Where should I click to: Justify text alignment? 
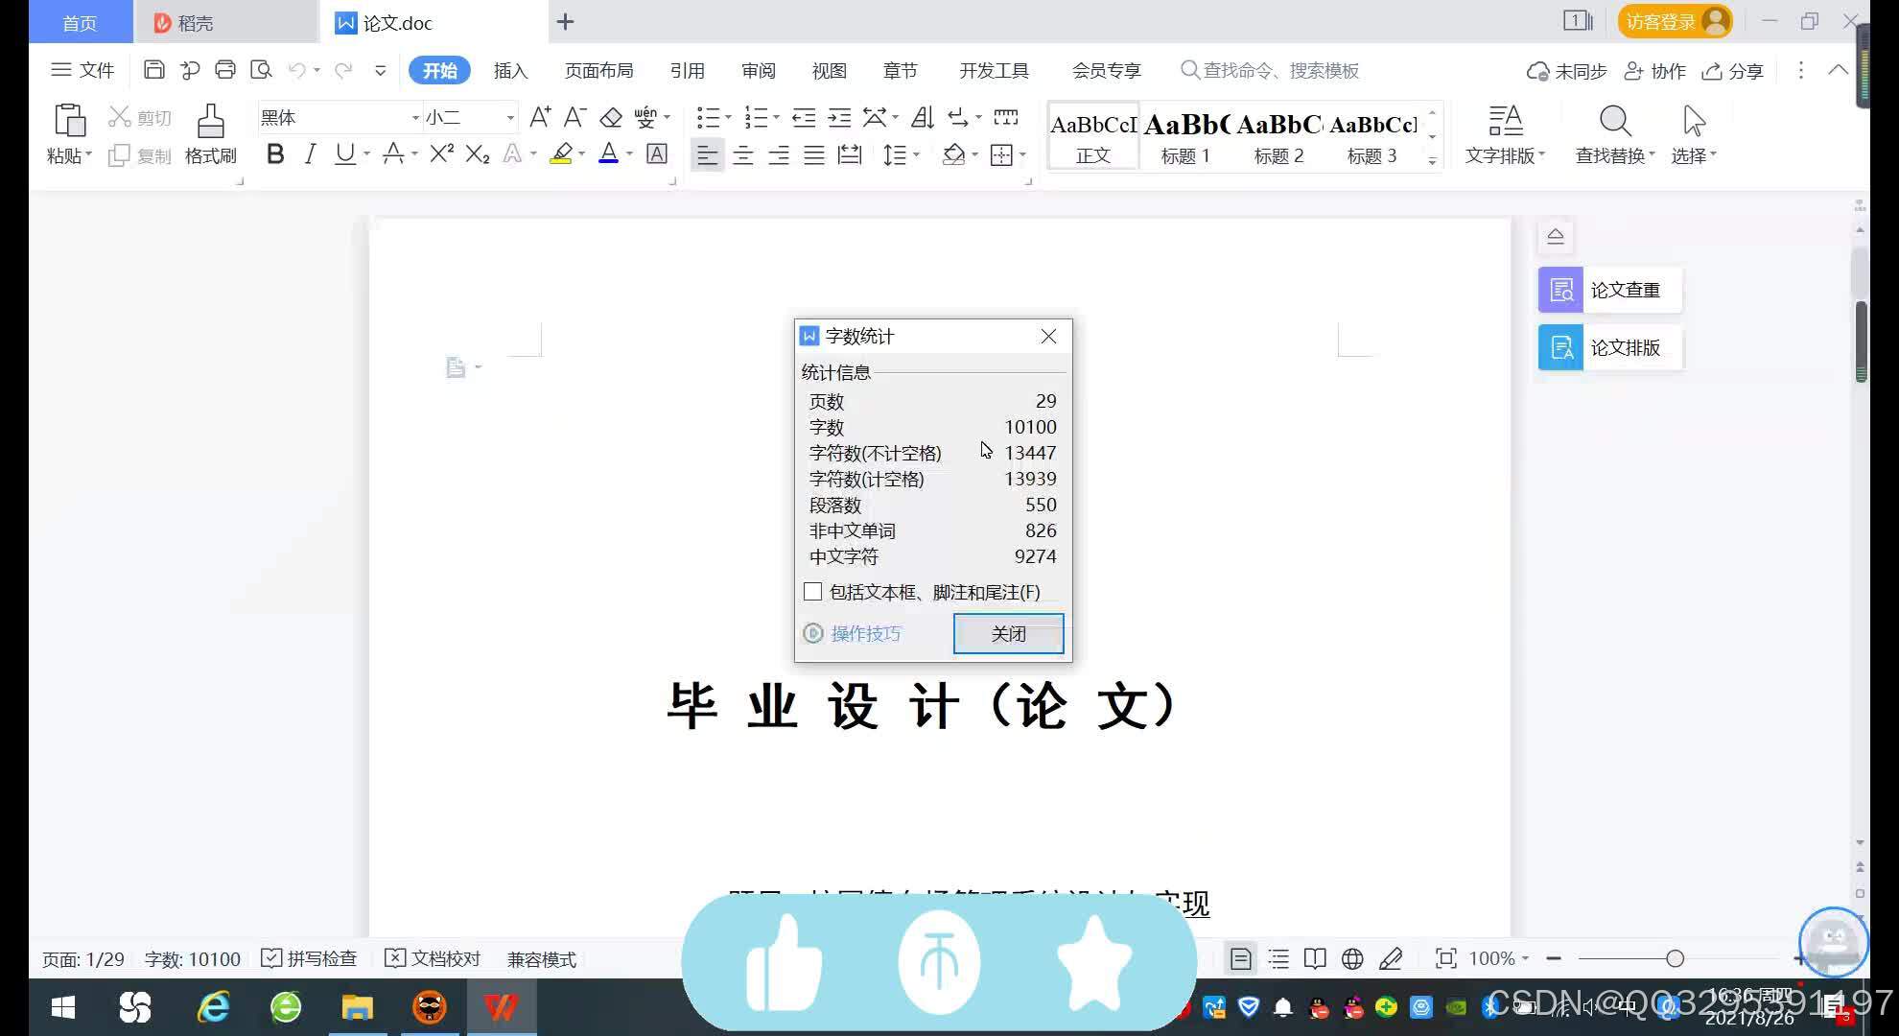pos(814,154)
